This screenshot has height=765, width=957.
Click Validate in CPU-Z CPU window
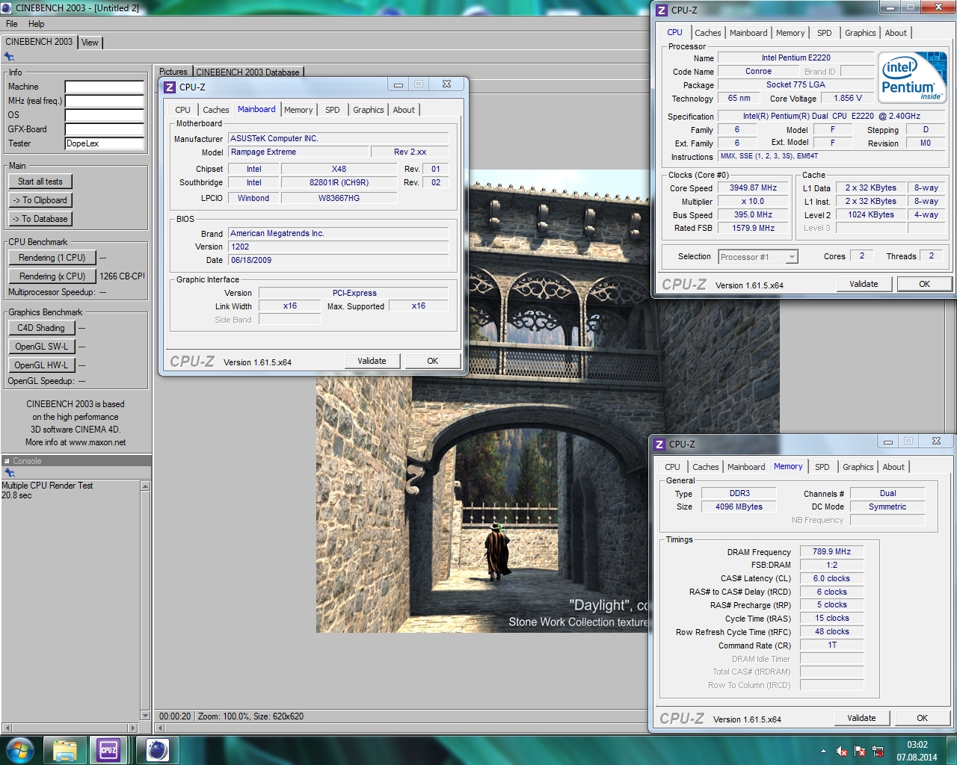864,284
